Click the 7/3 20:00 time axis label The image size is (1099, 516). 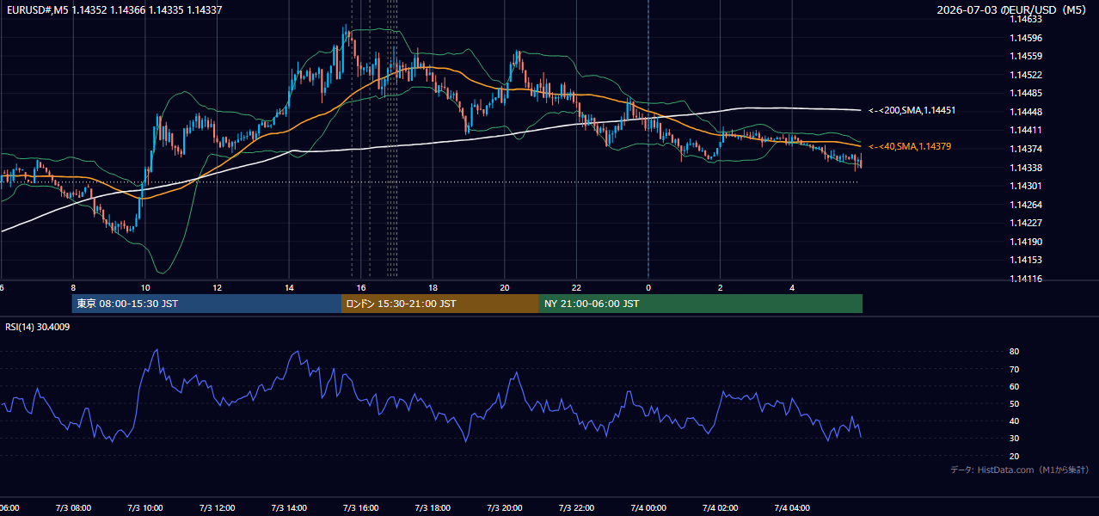coord(505,508)
